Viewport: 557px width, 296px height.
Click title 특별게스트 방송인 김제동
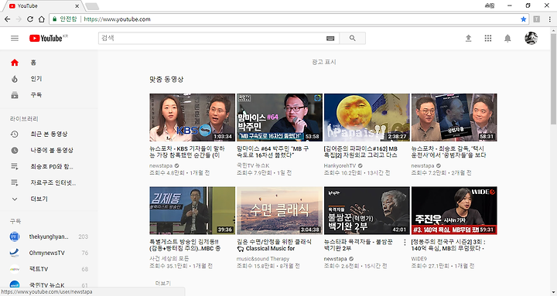(x=185, y=245)
